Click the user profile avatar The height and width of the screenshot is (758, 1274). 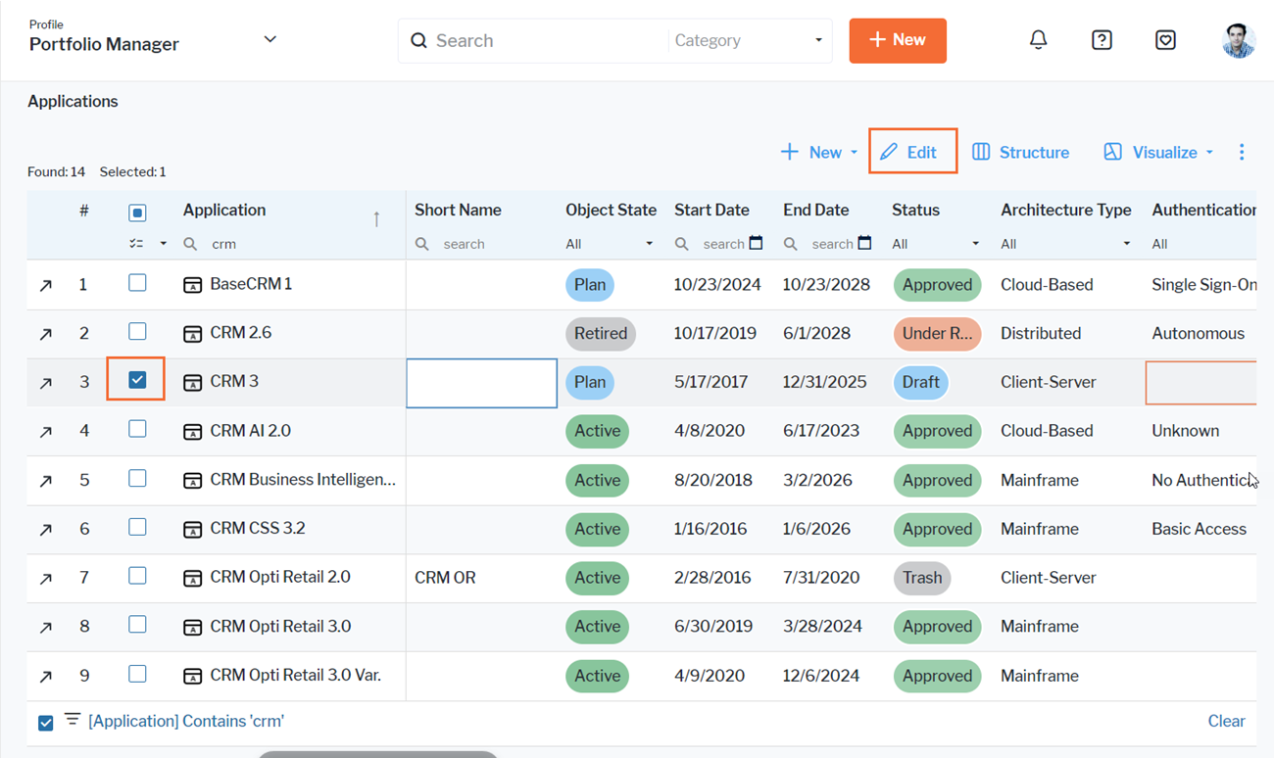pyautogui.click(x=1239, y=41)
